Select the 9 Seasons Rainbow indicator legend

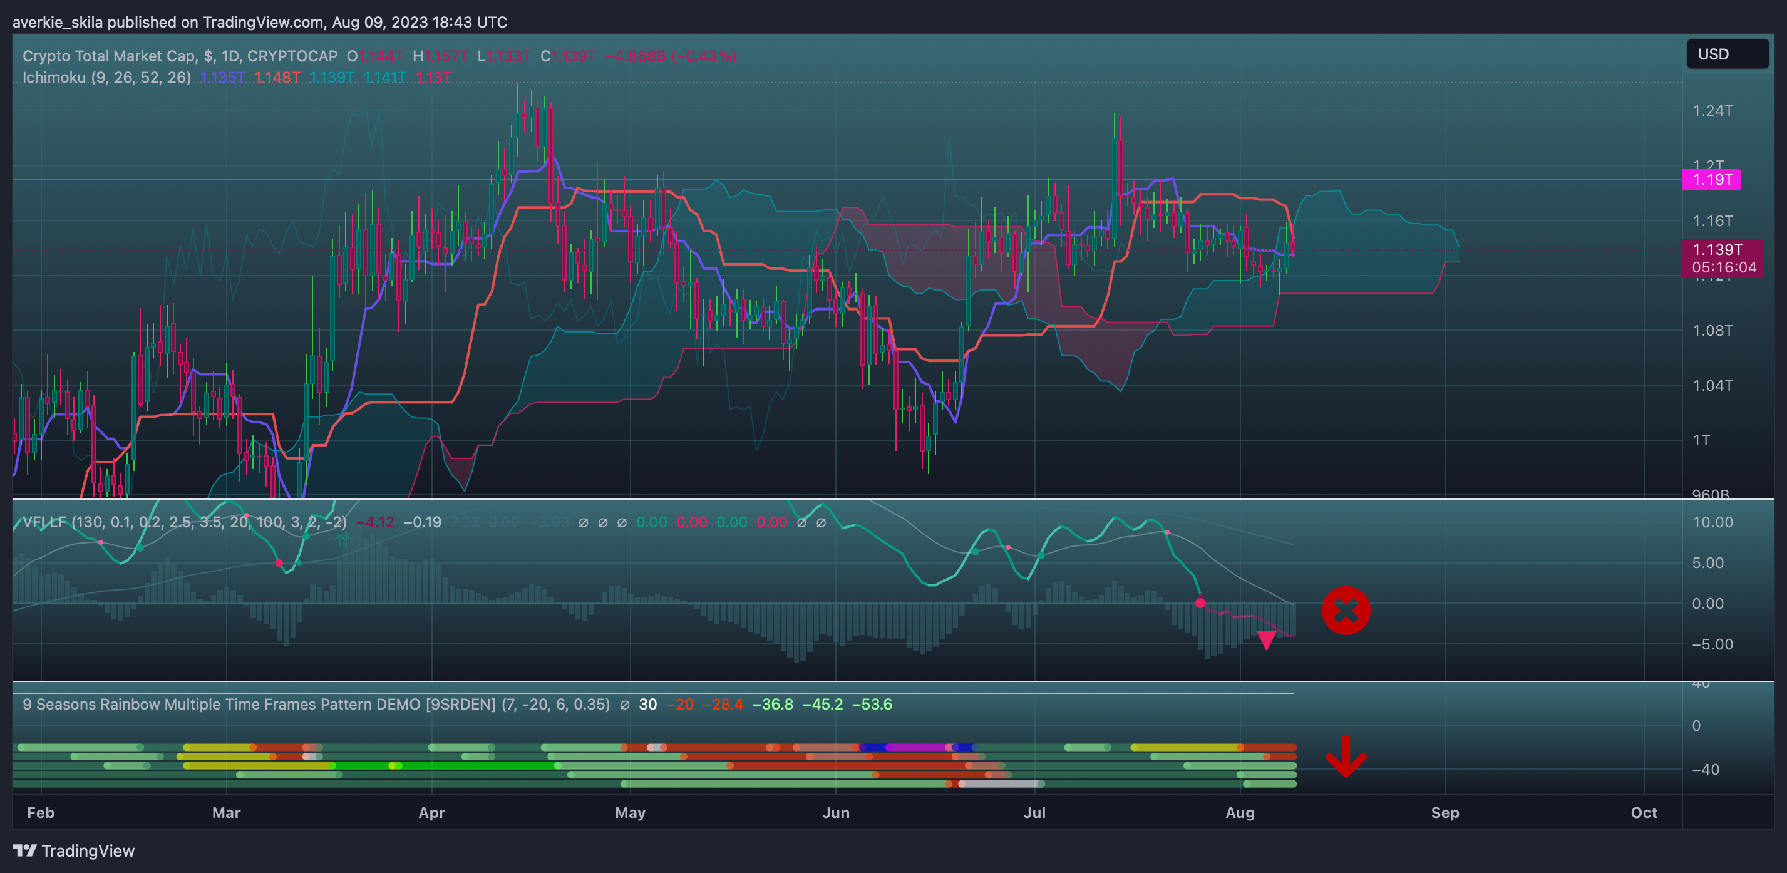point(316,705)
